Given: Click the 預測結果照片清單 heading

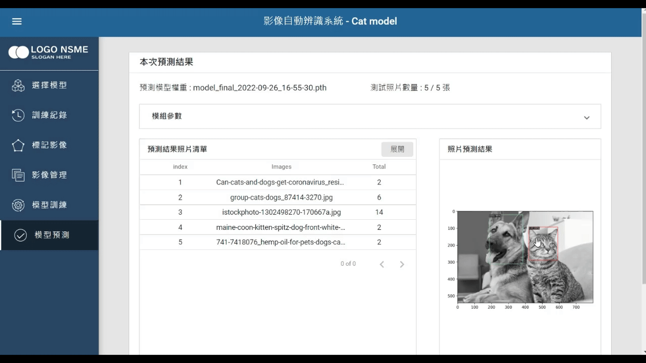Looking at the screenshot, I should tap(177, 149).
